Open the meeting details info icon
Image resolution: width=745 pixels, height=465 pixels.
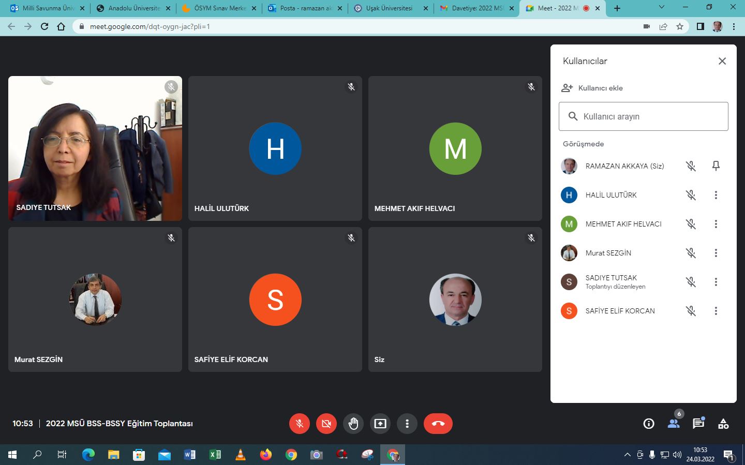pyautogui.click(x=649, y=424)
